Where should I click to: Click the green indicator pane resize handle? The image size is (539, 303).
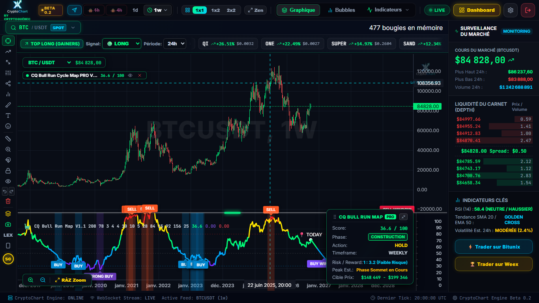pos(232,213)
